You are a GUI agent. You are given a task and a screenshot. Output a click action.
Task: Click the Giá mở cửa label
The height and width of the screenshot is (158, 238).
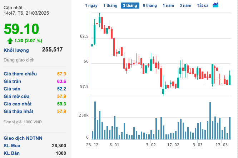[16, 97]
